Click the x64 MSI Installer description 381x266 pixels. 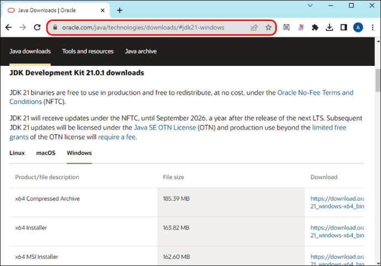tap(36, 257)
